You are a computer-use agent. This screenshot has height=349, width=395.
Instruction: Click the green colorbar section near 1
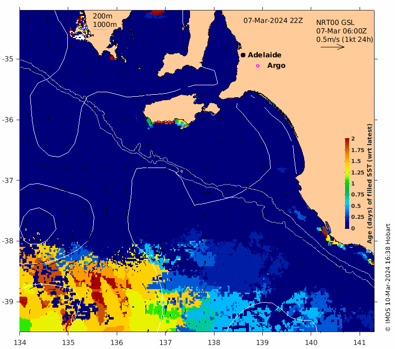(x=347, y=183)
